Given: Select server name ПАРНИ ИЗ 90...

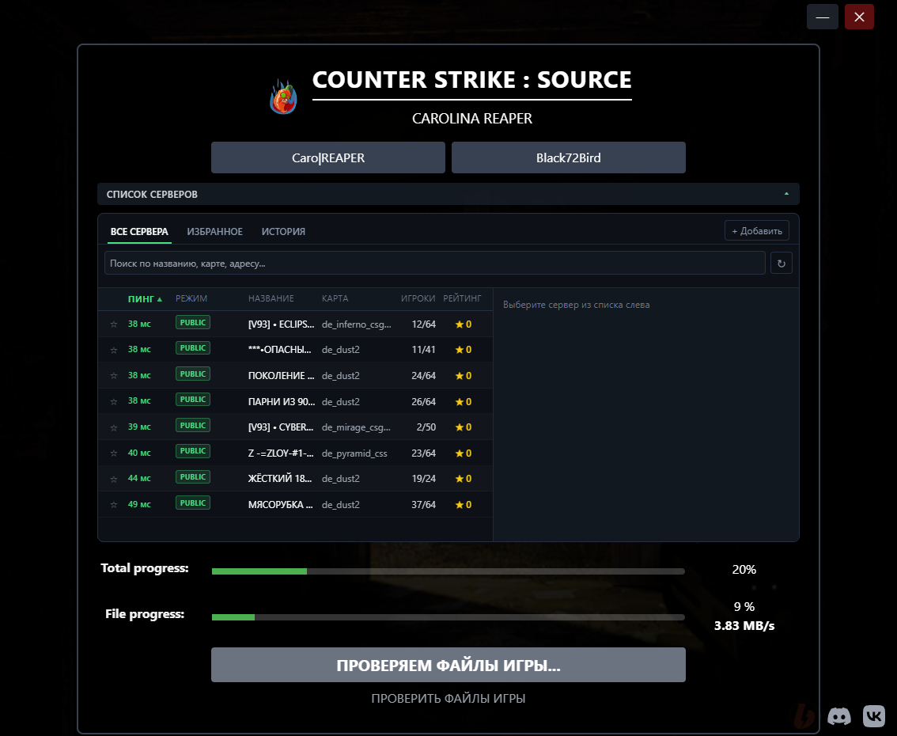Looking at the screenshot, I should (x=282, y=402).
